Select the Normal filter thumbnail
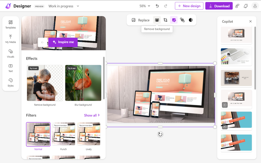261x163 pixels. tap(38, 134)
